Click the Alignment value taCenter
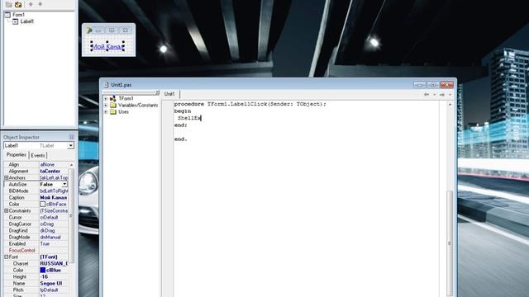The height and width of the screenshot is (297, 529). [50, 171]
